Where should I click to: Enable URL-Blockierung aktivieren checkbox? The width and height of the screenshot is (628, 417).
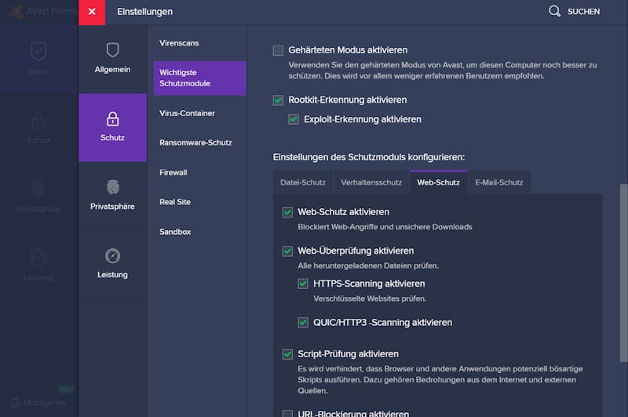[287, 413]
